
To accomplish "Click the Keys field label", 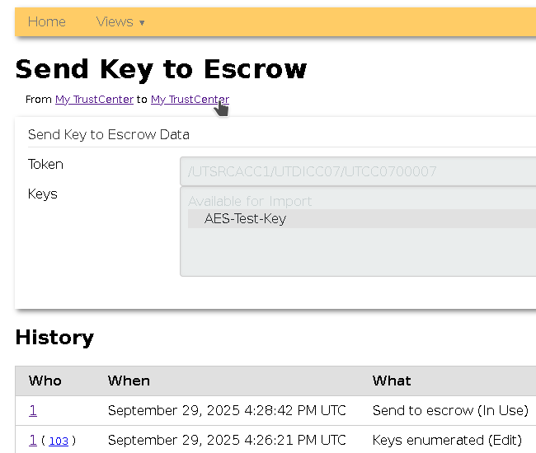I will (x=43, y=194).
